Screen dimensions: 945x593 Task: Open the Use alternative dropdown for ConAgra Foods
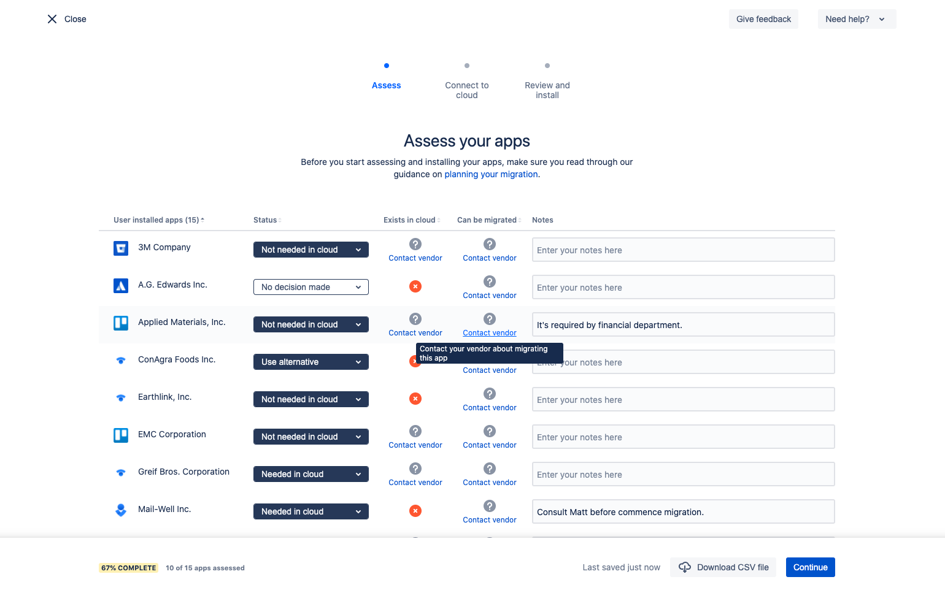pos(310,362)
